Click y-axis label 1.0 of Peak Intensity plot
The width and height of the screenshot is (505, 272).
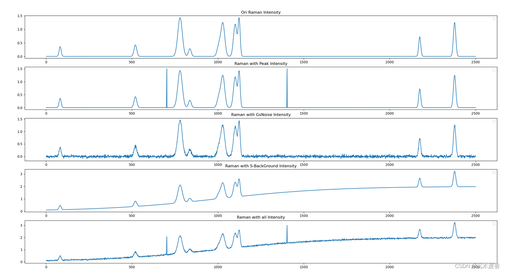[x=20, y=82]
